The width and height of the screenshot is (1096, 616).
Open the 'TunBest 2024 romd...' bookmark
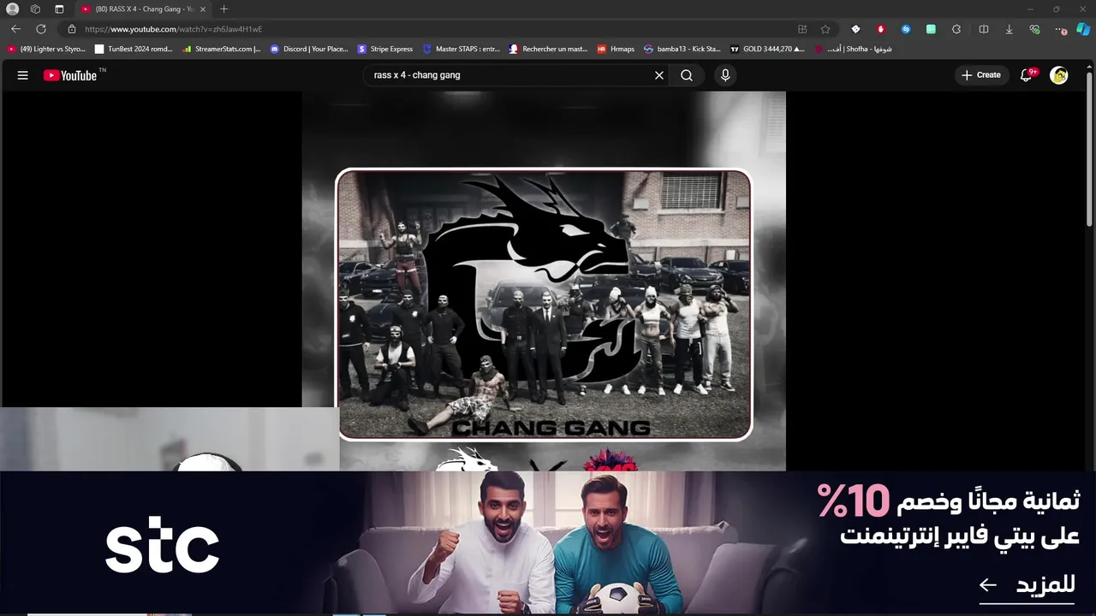[x=134, y=49]
